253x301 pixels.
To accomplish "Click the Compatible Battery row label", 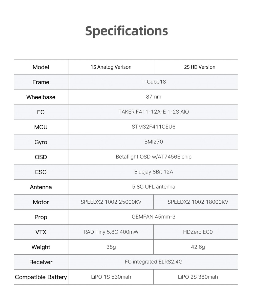I will pos(41,277).
